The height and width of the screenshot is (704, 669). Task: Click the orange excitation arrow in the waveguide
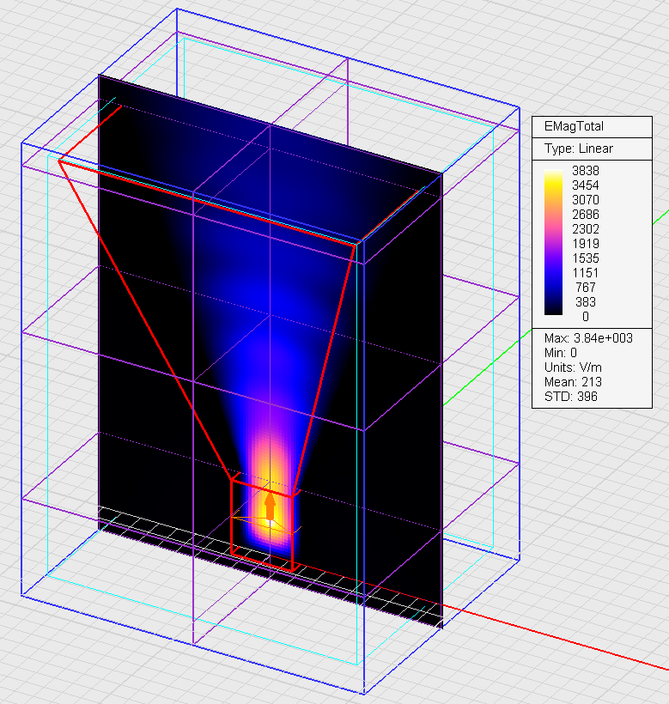pos(270,507)
